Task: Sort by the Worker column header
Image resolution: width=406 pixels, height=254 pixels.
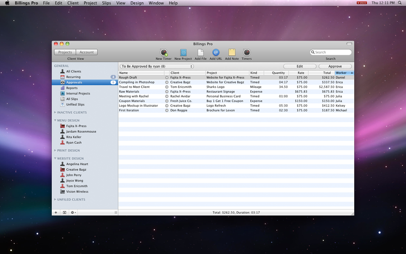Action: pos(344,73)
